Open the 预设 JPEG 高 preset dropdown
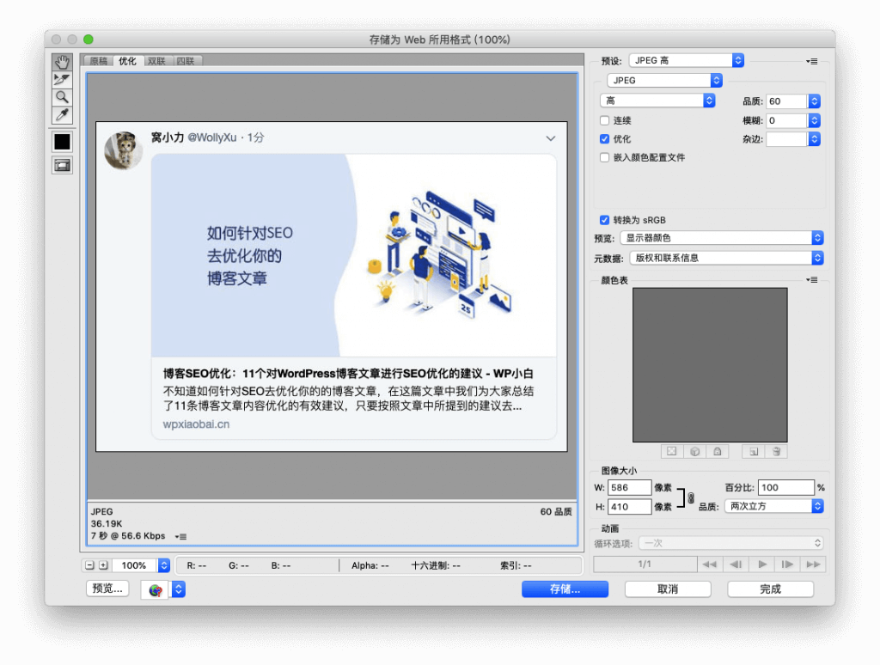880x665 pixels. tap(687, 60)
